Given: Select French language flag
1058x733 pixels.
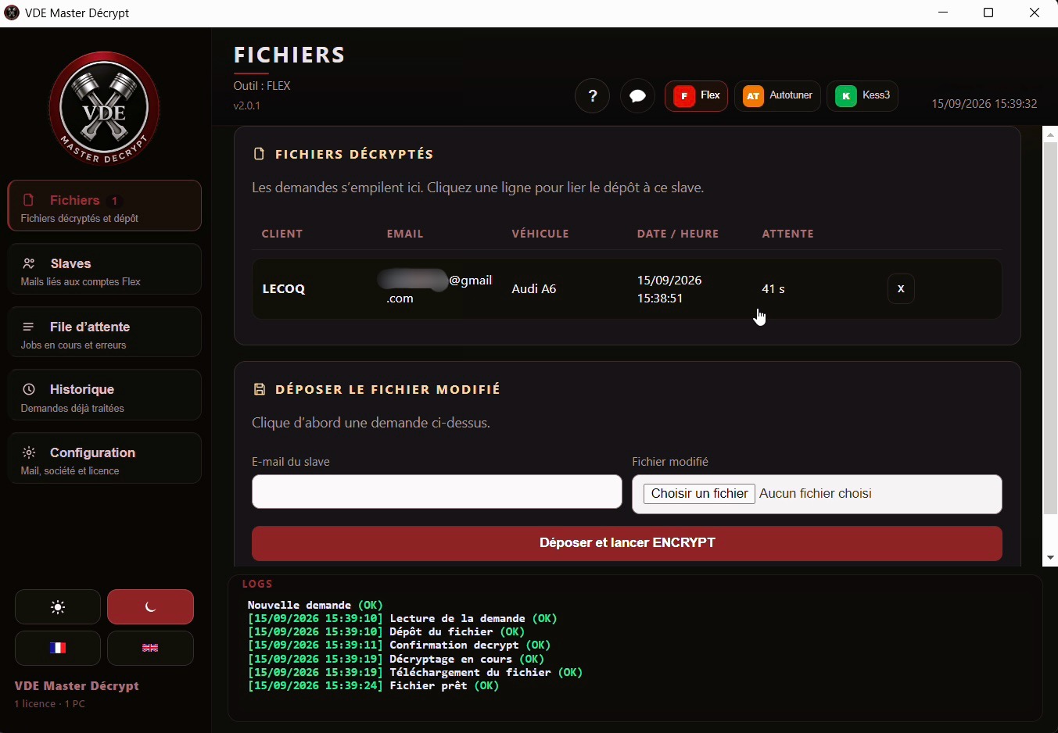Looking at the screenshot, I should pos(58,648).
